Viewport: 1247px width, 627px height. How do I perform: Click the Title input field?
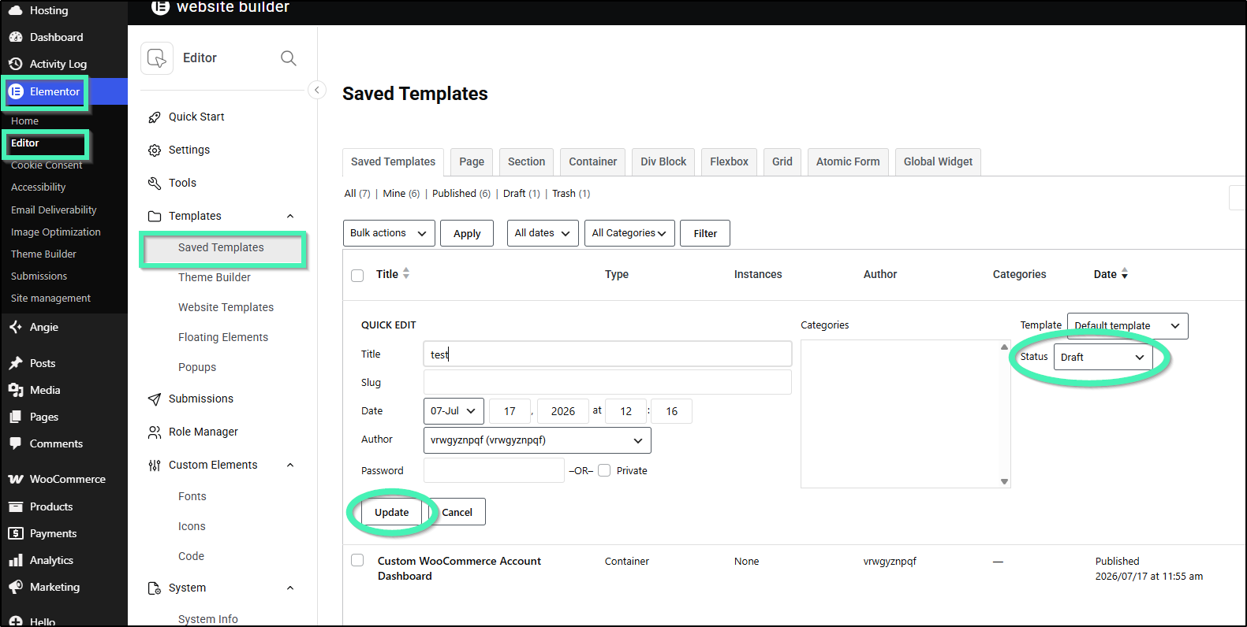point(607,354)
